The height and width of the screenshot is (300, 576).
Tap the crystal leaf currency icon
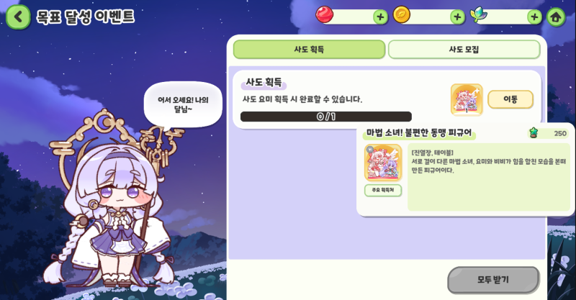point(479,15)
